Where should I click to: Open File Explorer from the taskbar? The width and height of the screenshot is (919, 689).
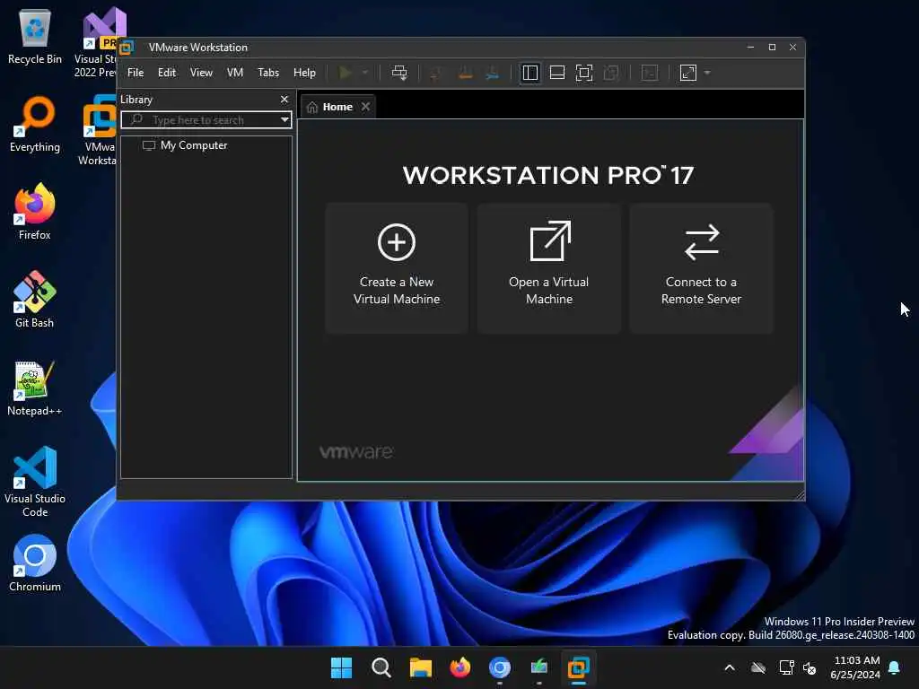point(421,667)
